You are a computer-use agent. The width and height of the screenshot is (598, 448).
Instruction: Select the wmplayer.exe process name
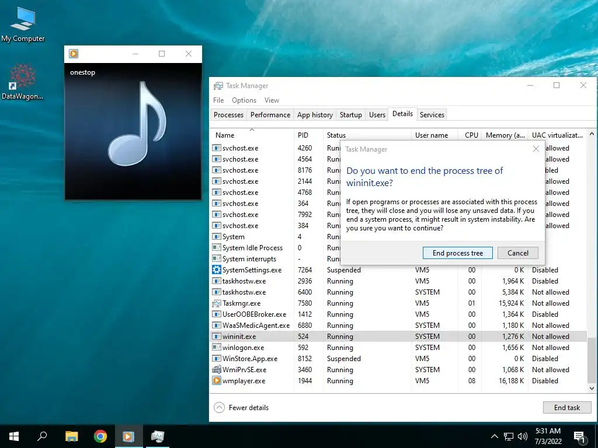pos(244,380)
